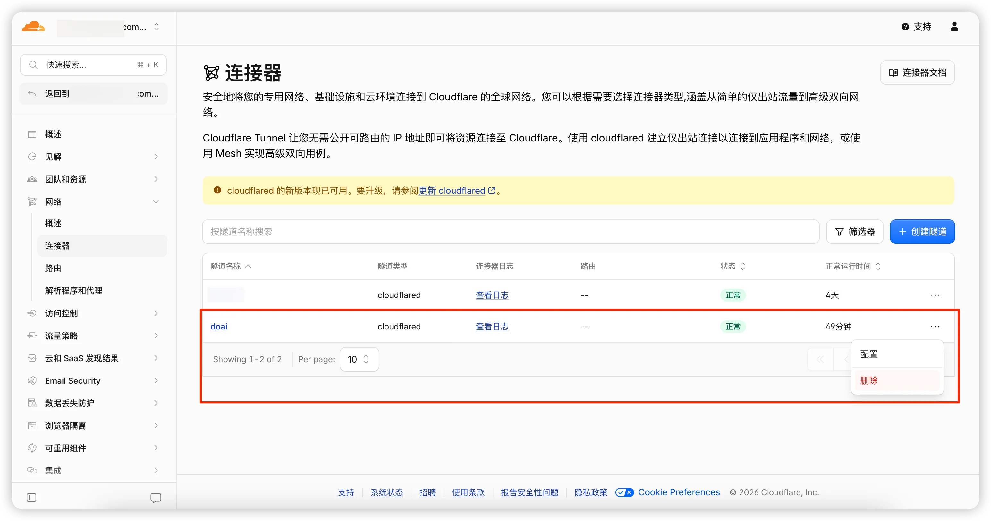Collapse the 网络 section chevron
991x521 pixels.
point(156,201)
